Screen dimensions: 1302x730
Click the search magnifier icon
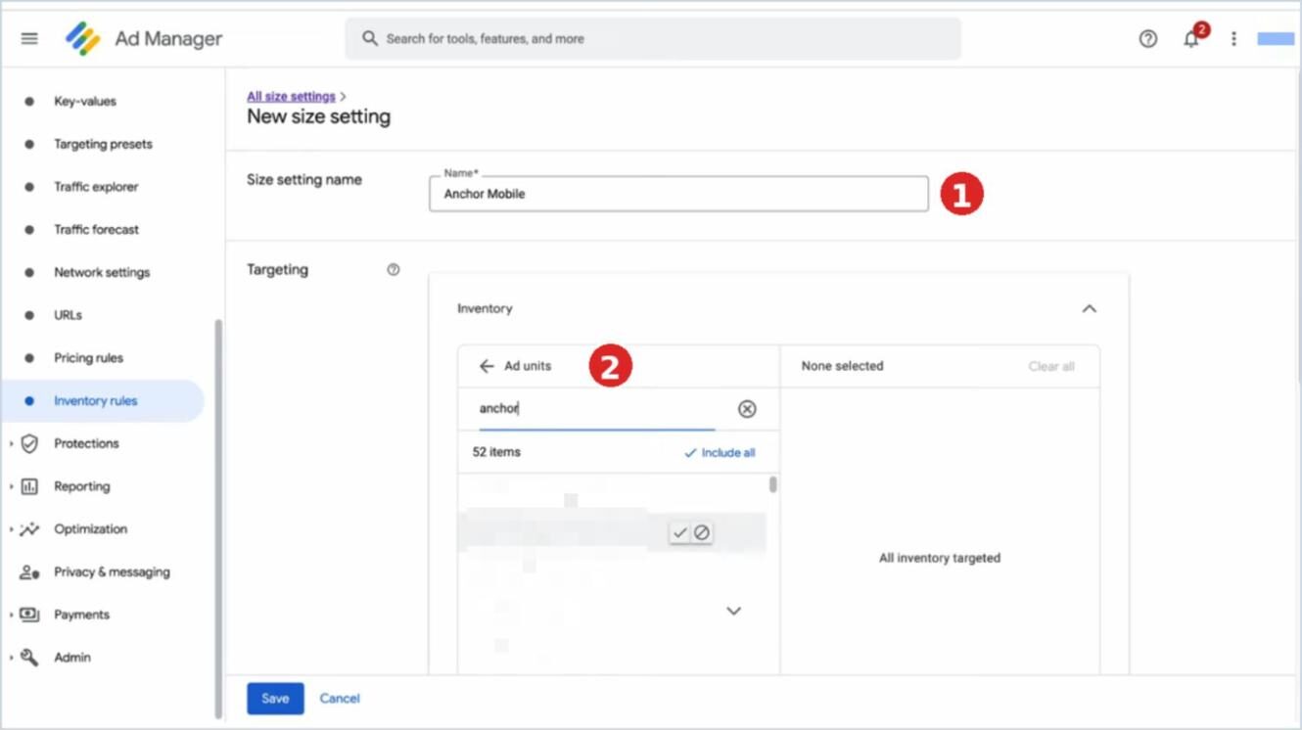(x=370, y=39)
